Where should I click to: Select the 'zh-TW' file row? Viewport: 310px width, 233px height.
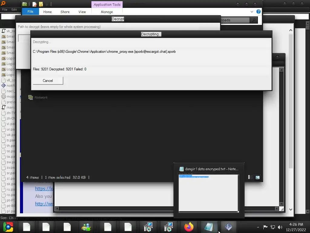(8, 113)
